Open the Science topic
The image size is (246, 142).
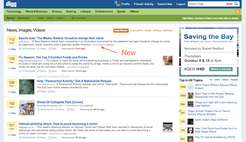pyautogui.click(x=57, y=12)
